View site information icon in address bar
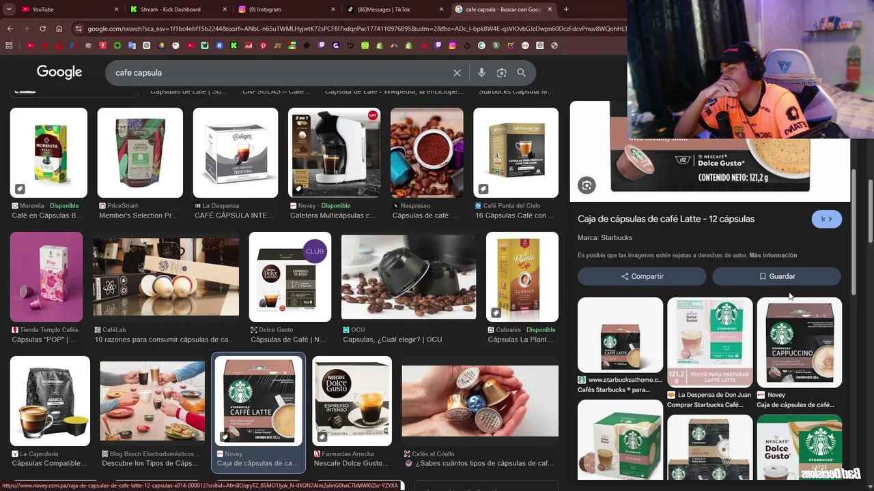 tap(79, 29)
